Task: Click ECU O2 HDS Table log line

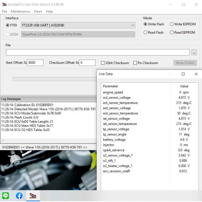Action: point(26,130)
